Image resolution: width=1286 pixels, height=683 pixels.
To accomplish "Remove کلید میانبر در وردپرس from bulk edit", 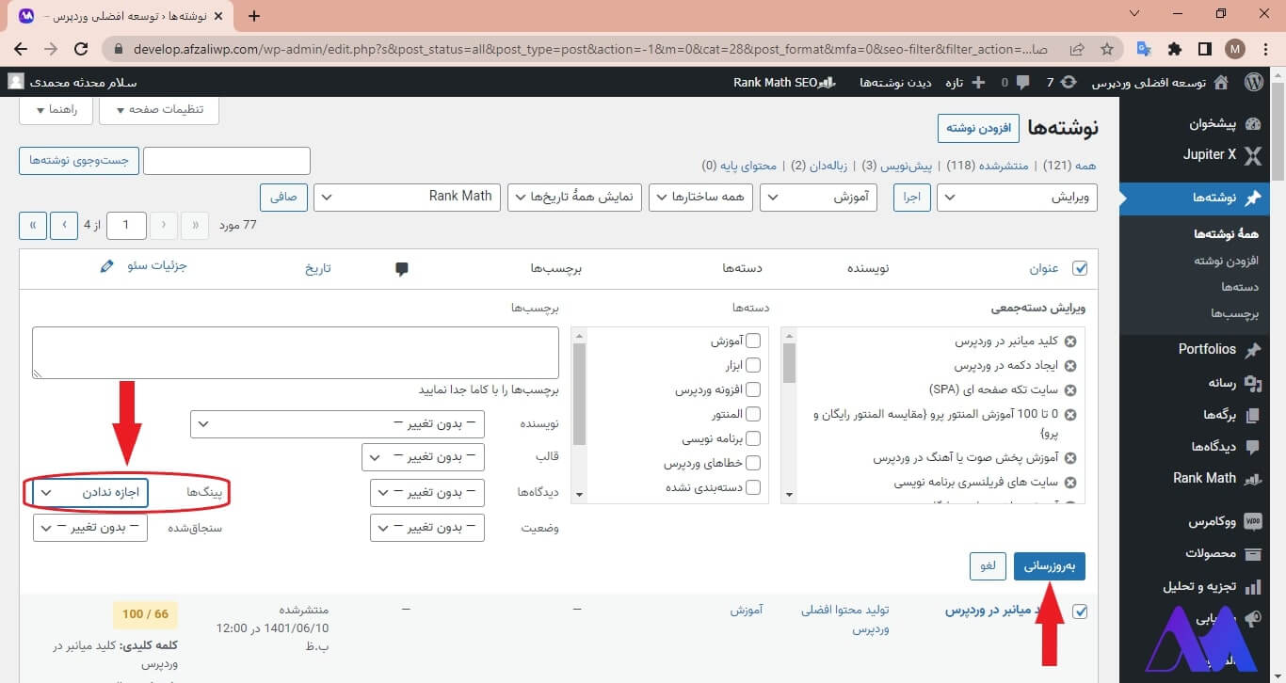I will pyautogui.click(x=1069, y=341).
